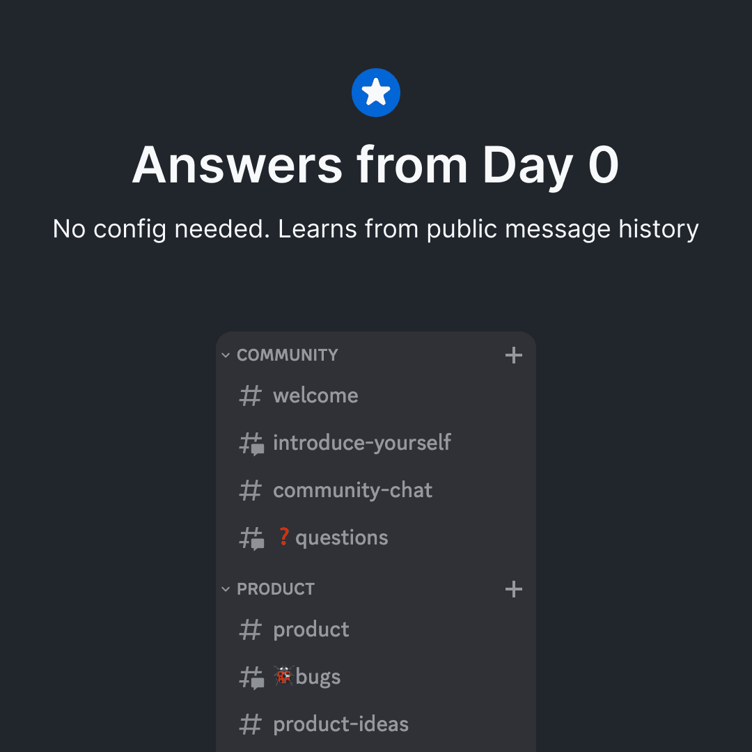Click the blue star badge at top
Viewport: 752px width, 752px height.
point(376,92)
